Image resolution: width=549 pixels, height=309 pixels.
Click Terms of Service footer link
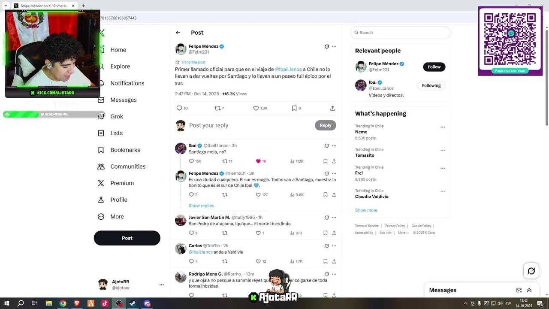click(x=367, y=226)
